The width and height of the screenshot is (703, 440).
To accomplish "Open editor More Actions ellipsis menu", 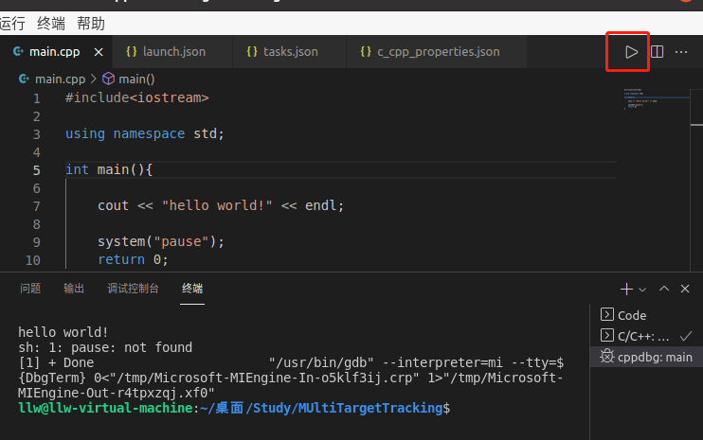I will pos(681,52).
